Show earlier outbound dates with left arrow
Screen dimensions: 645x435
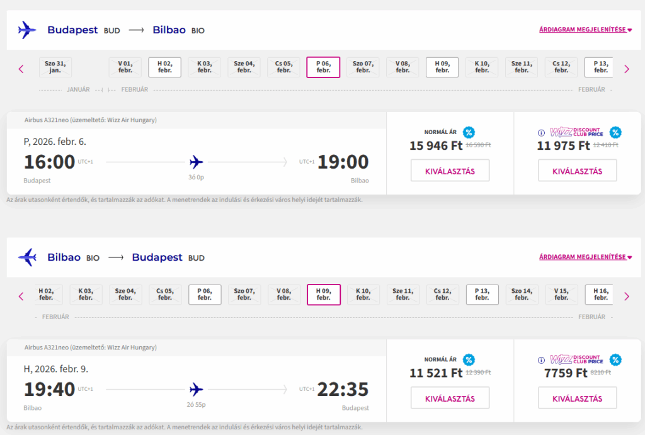point(21,69)
